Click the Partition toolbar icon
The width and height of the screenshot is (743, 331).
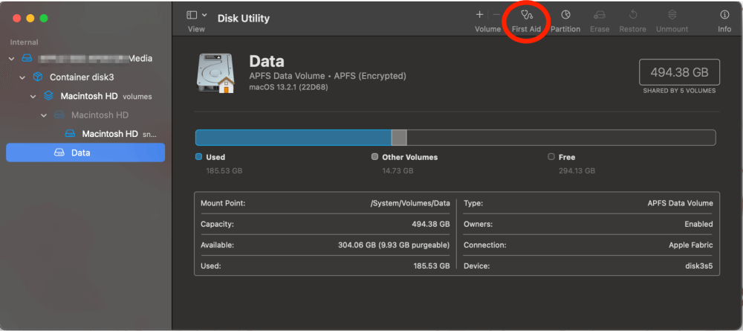[565, 16]
